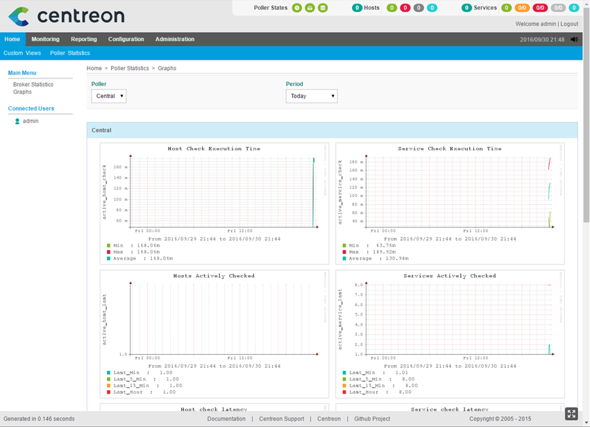
Task: Click the Centreon logo
Action: (x=67, y=16)
